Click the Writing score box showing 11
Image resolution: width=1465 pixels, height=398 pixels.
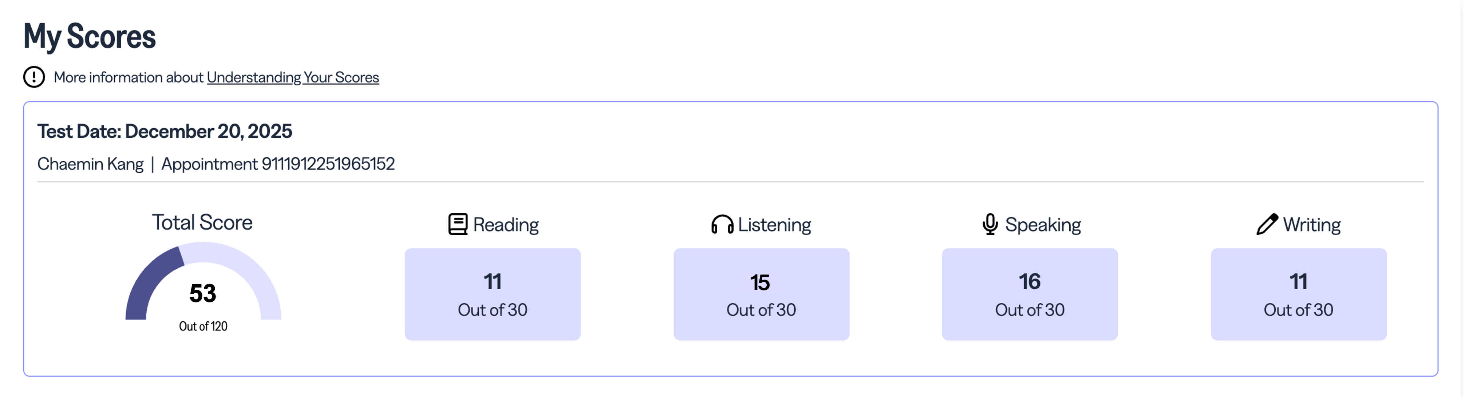point(1298,294)
